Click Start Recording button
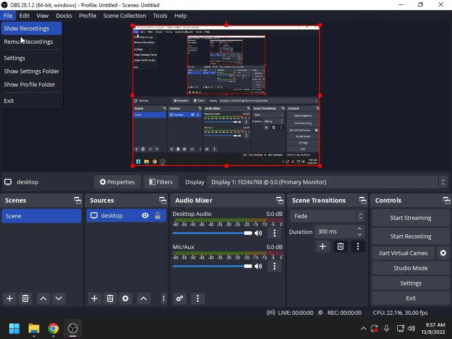452x339 pixels. pyautogui.click(x=411, y=237)
